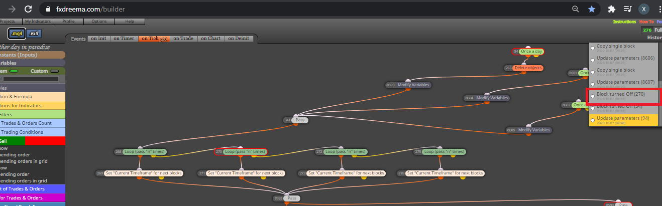Click the History panel scrollbar
The image size is (662, 206).
659,103
